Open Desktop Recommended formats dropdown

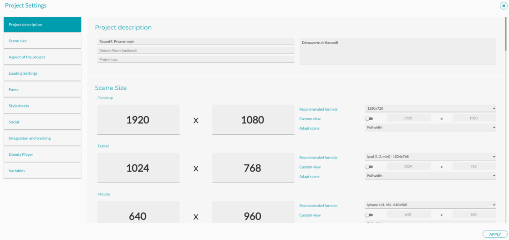[x=430, y=108]
